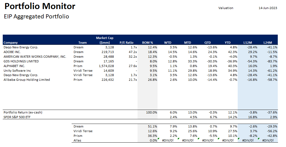The width and height of the screenshot is (286, 147).
Task: Select the L12M column header
Action: (248, 43)
